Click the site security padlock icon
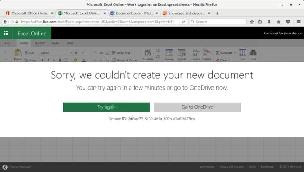The height and width of the screenshot is (172, 304). click(x=17, y=21)
